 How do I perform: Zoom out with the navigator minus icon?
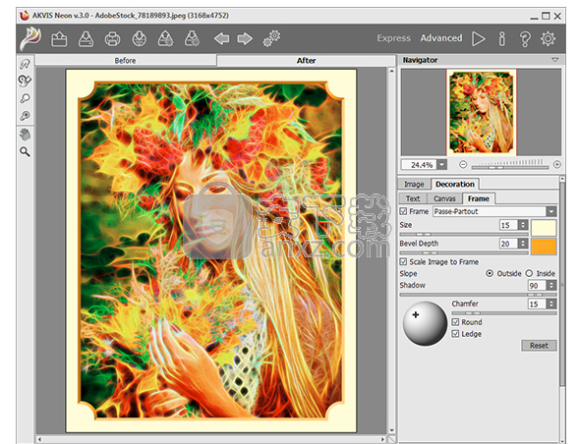[463, 165]
